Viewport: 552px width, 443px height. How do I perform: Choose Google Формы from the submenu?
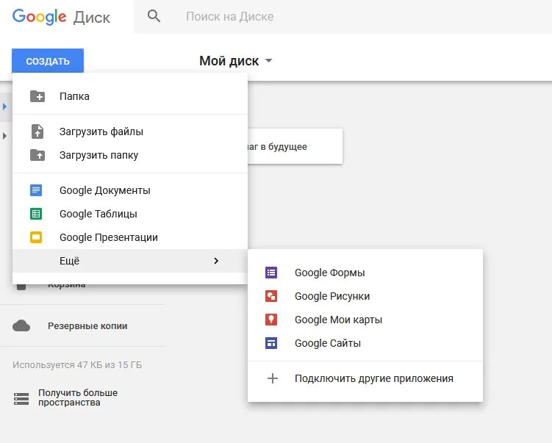tap(365, 273)
